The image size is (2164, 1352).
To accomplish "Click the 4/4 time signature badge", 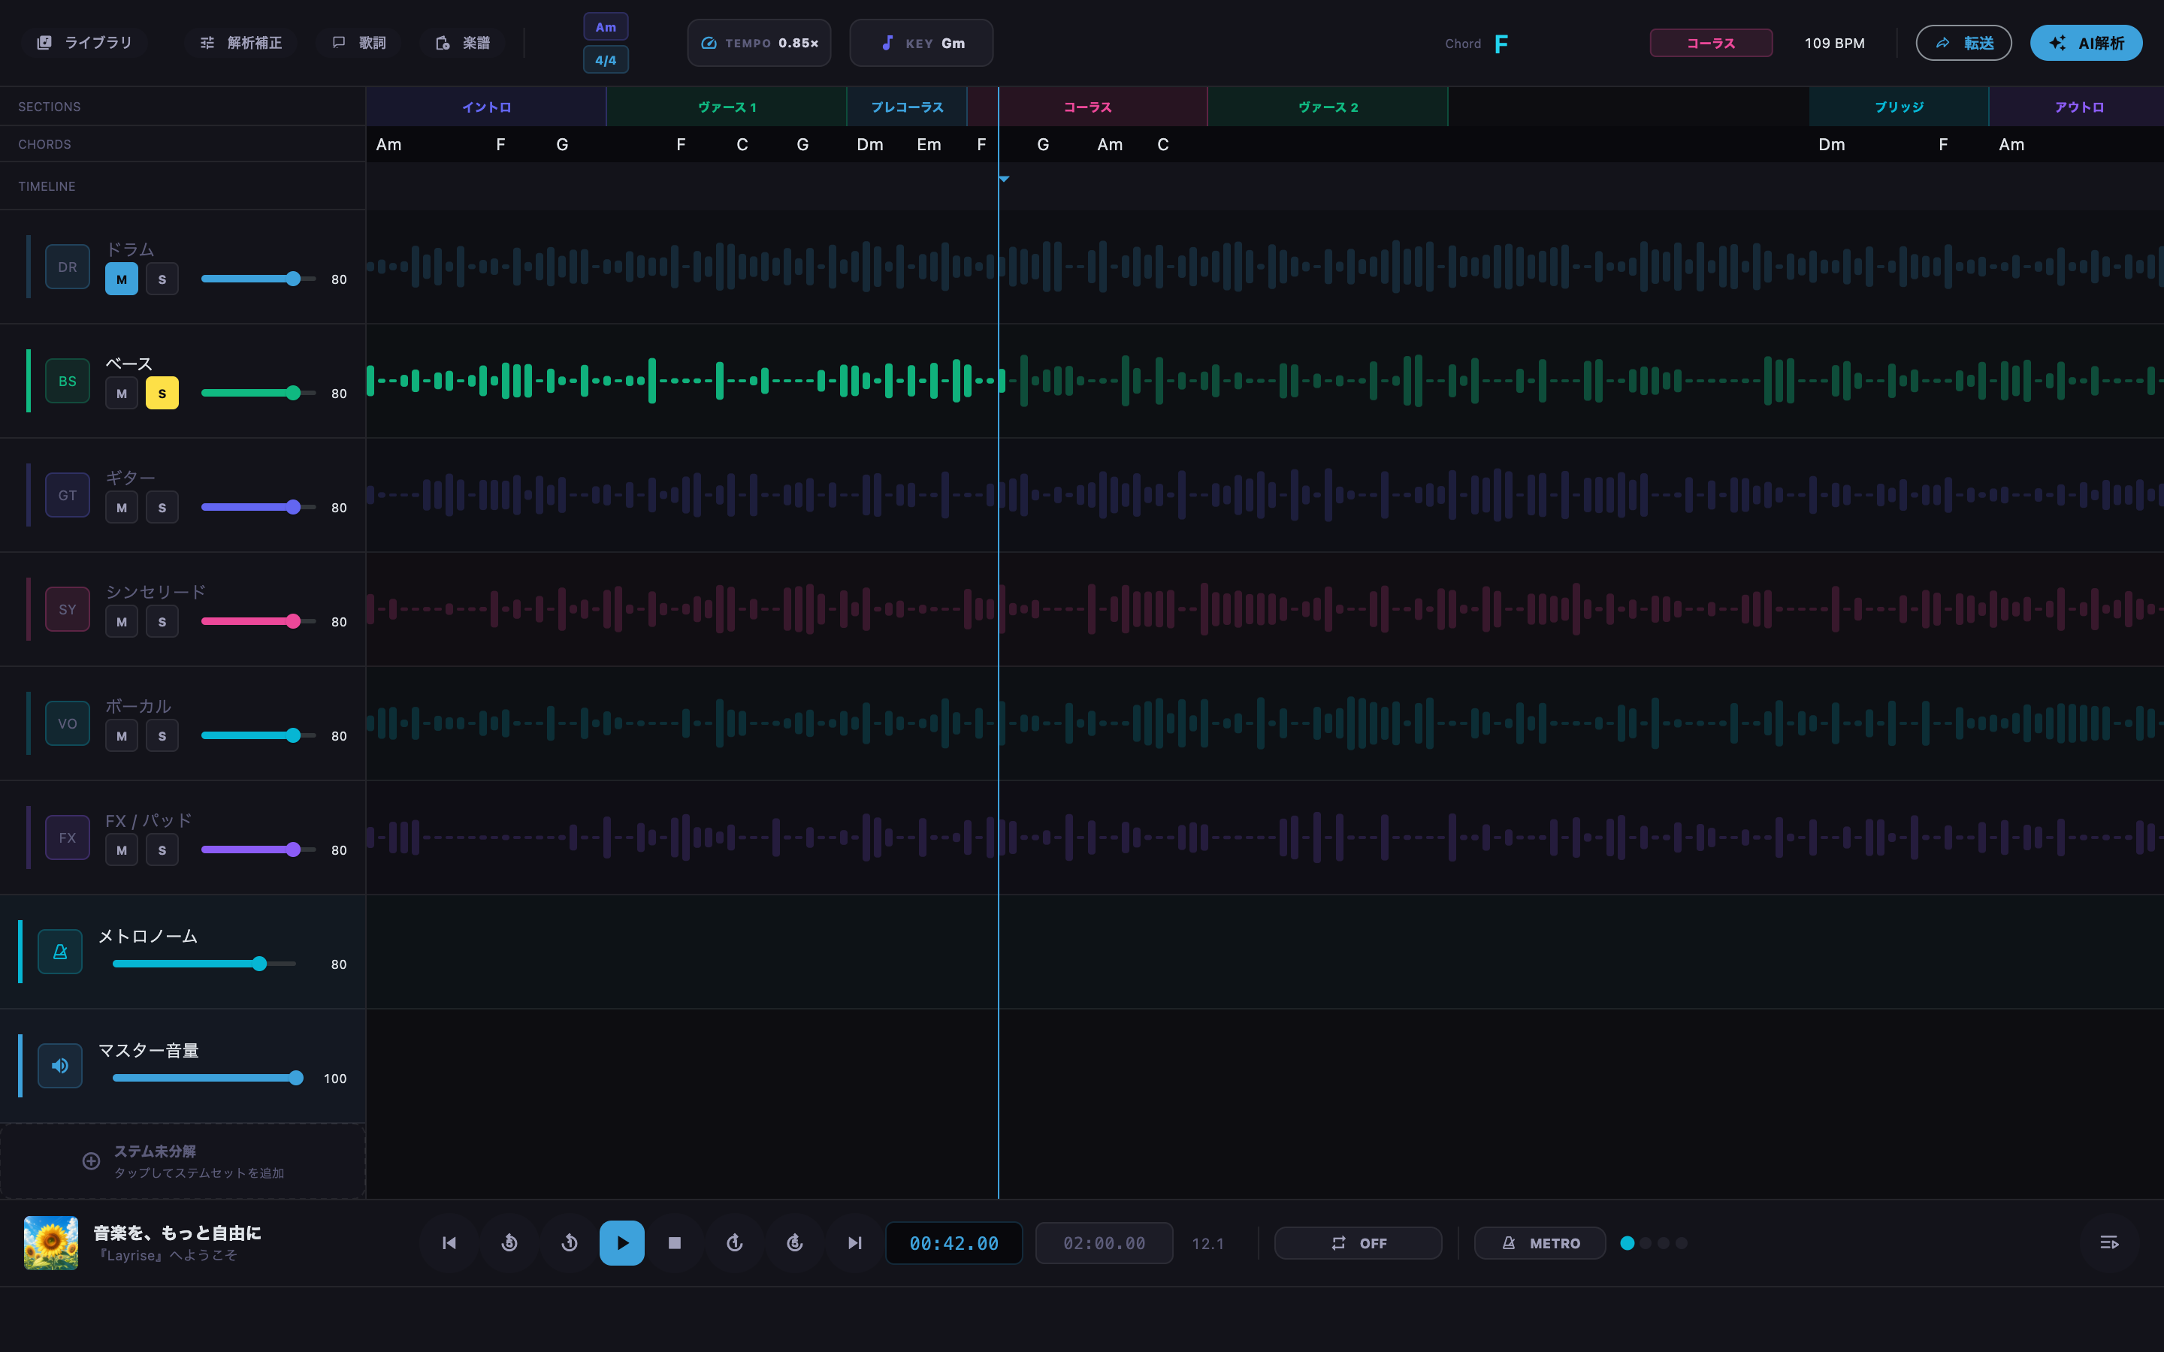I will pos(606,60).
